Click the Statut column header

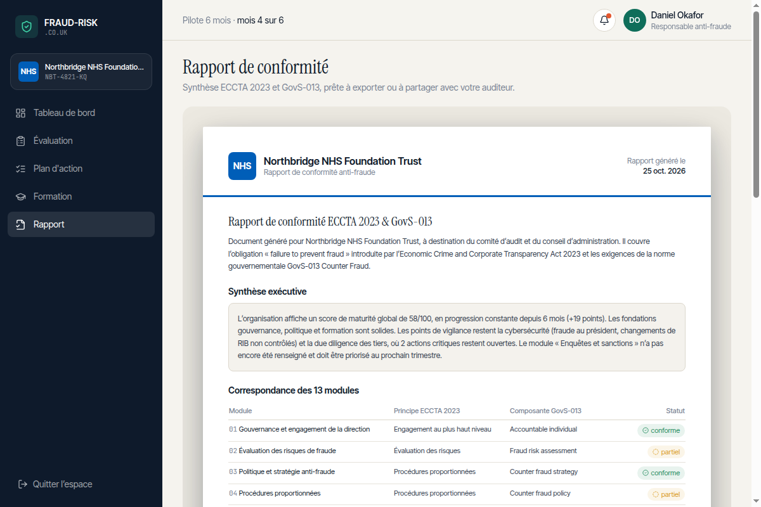click(x=675, y=411)
